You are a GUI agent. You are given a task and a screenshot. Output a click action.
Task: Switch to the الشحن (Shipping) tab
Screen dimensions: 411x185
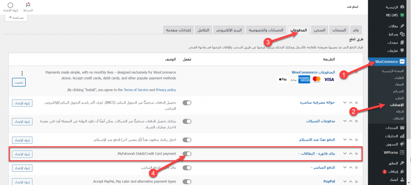tap(319, 30)
